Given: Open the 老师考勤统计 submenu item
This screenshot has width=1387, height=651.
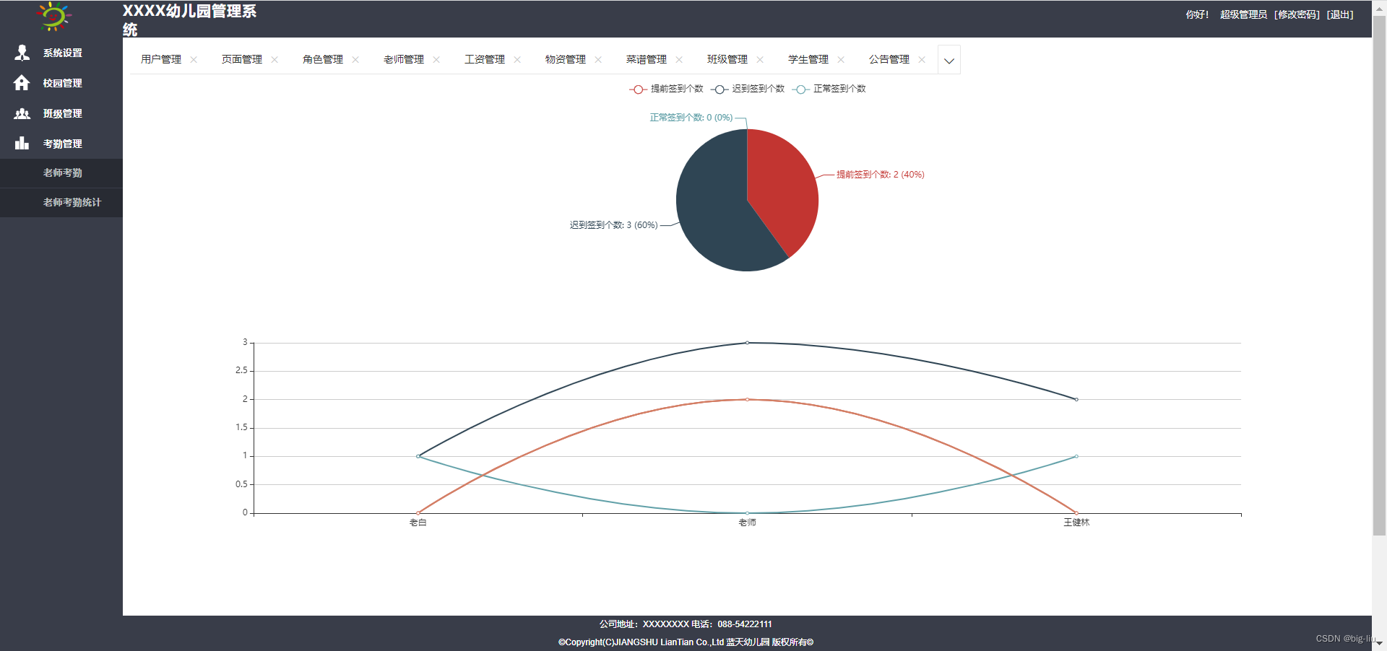Looking at the screenshot, I should coord(61,203).
